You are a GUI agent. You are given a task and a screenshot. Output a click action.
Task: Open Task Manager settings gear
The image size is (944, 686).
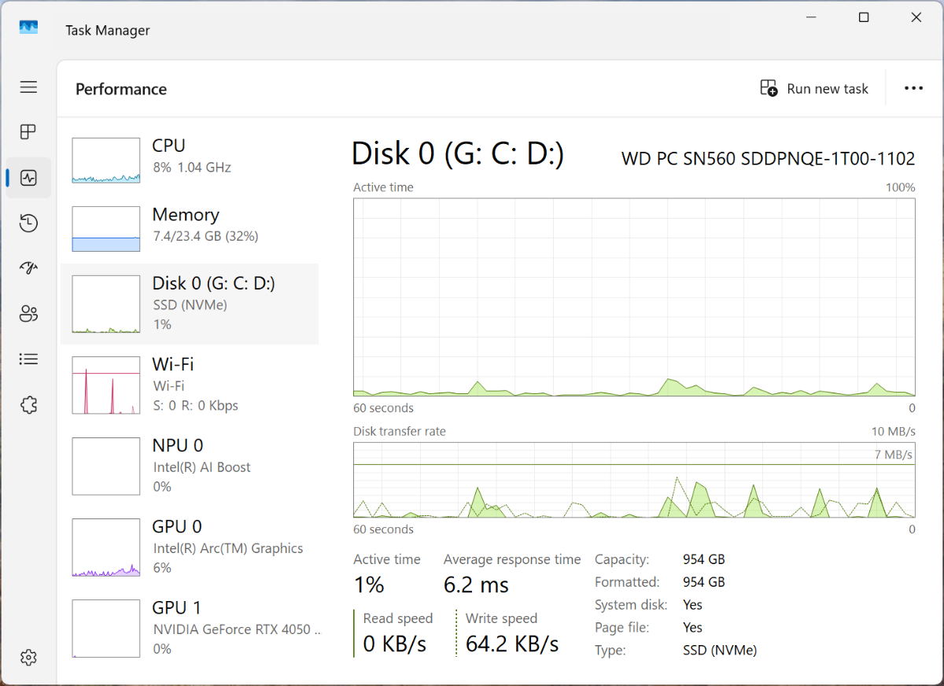28,657
